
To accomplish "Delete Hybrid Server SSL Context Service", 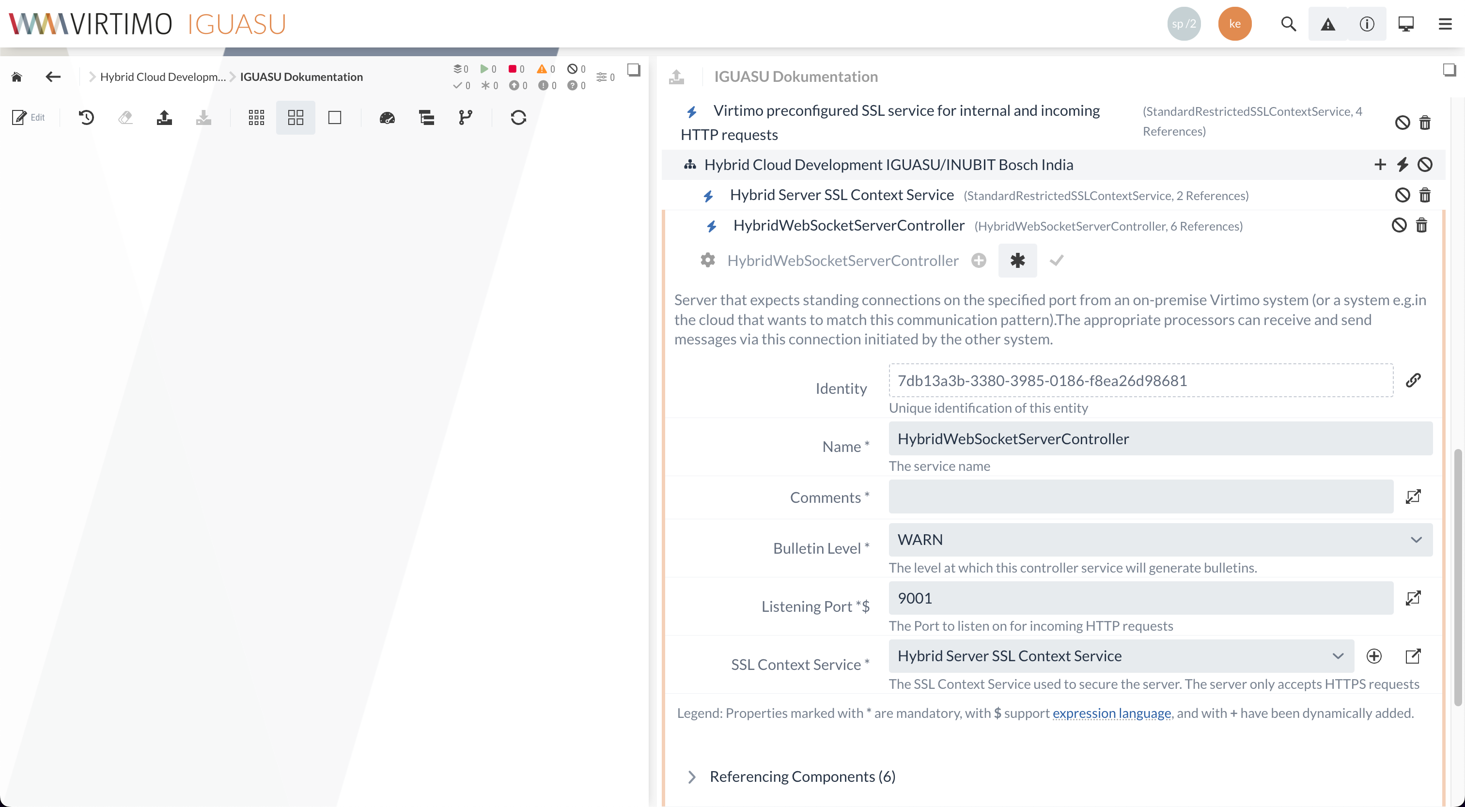I will (1425, 195).
